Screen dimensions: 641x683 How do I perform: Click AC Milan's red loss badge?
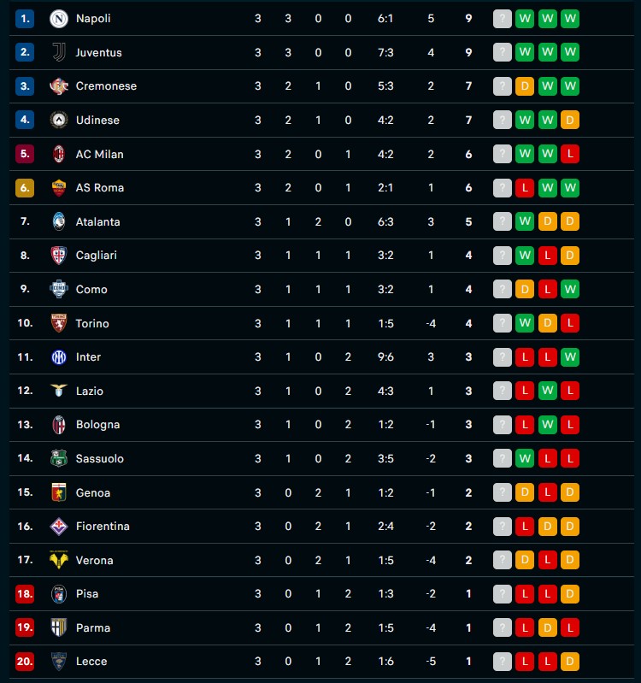[x=570, y=154]
